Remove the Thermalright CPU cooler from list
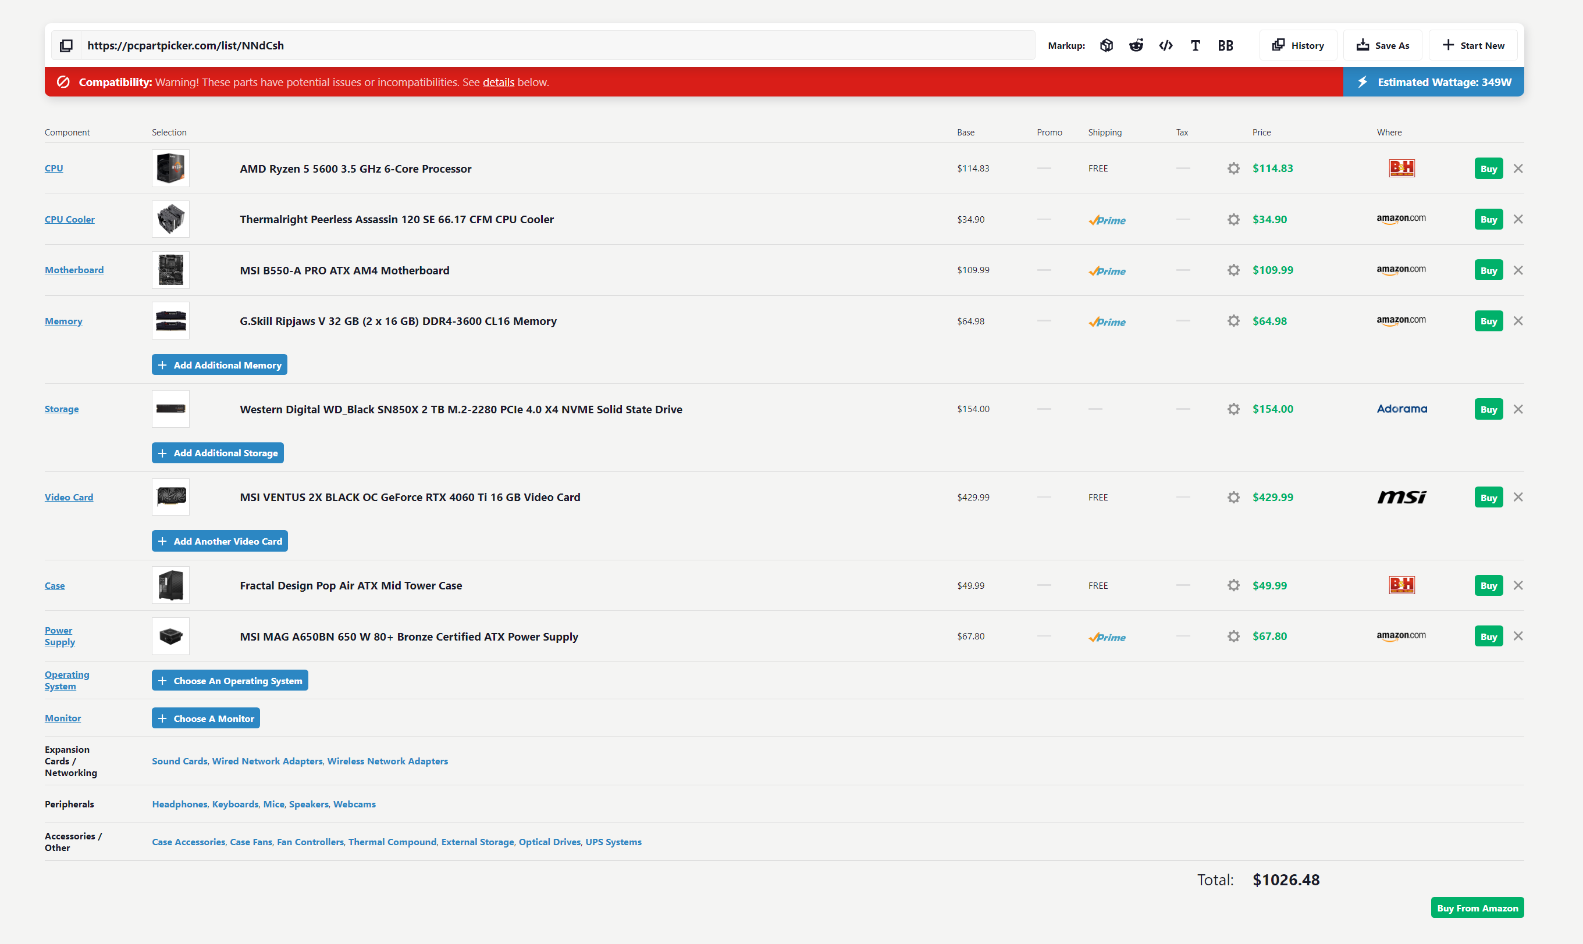Screen dimensions: 1583x944 click(1518, 220)
